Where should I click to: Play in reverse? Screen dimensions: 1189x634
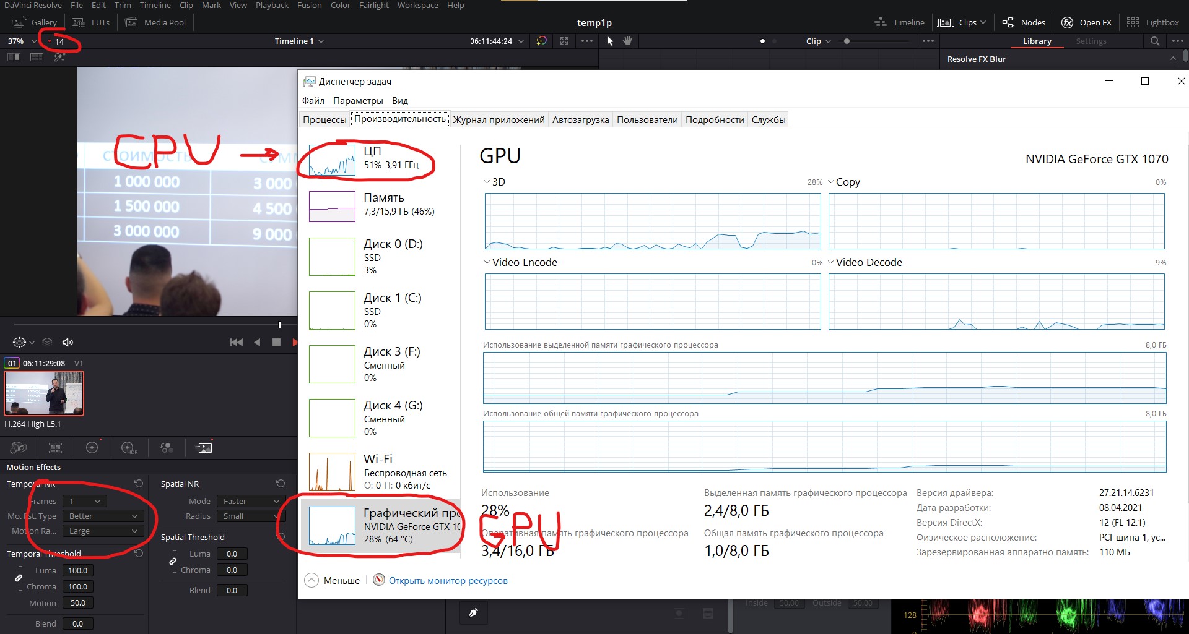tap(257, 342)
